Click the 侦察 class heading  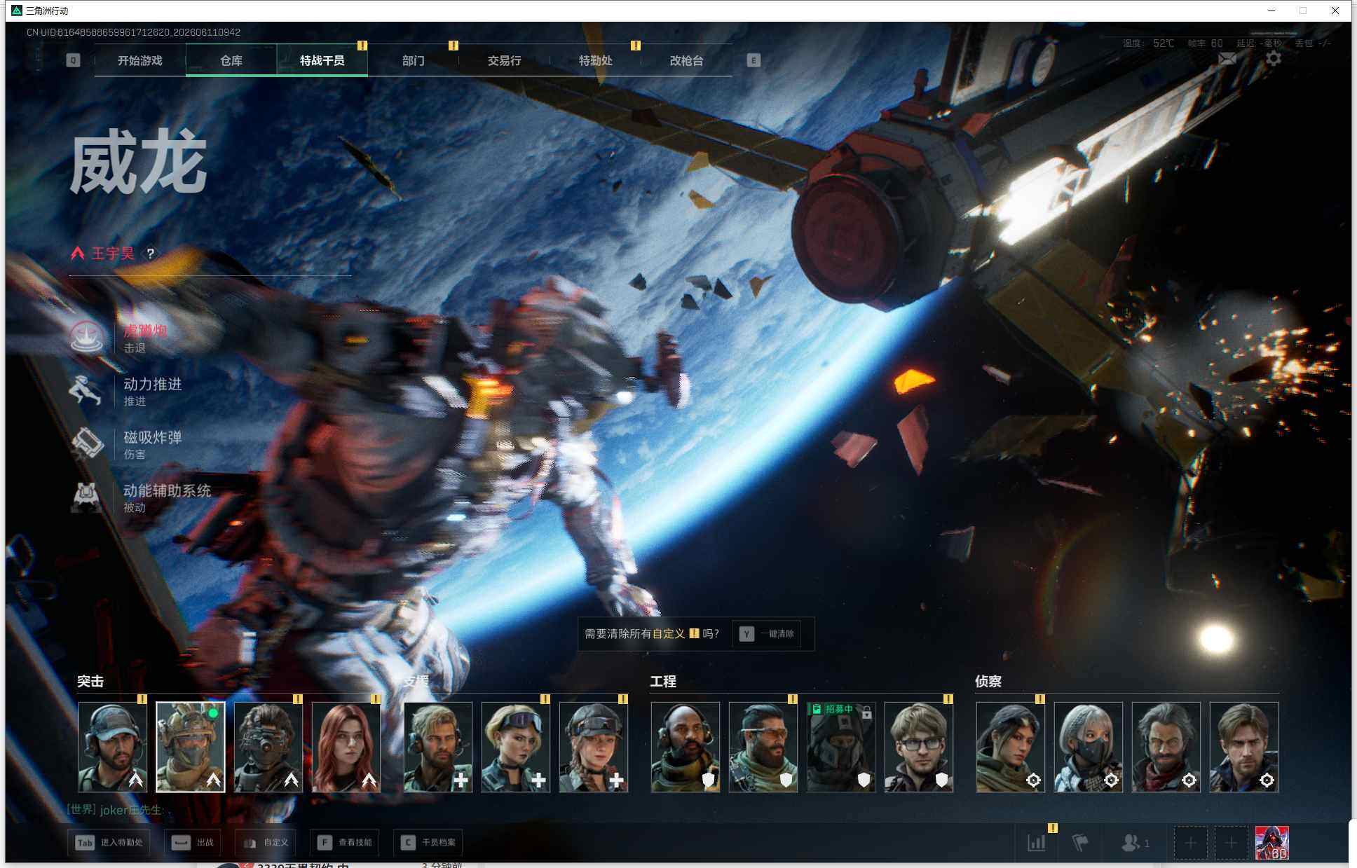(x=988, y=681)
